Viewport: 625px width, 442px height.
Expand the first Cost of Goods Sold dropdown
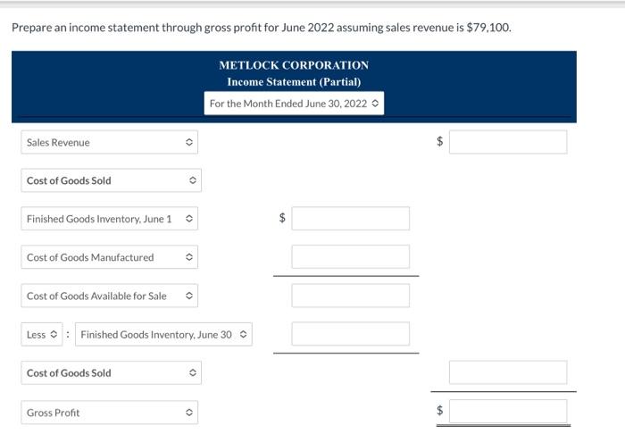tap(111, 180)
